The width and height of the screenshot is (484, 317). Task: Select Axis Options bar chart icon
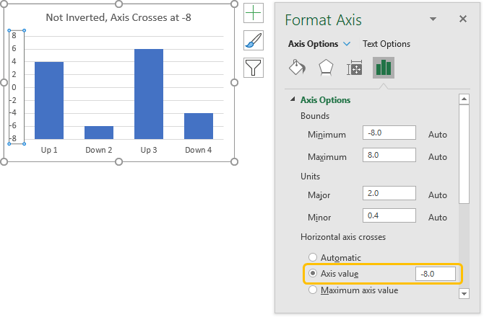[383, 68]
